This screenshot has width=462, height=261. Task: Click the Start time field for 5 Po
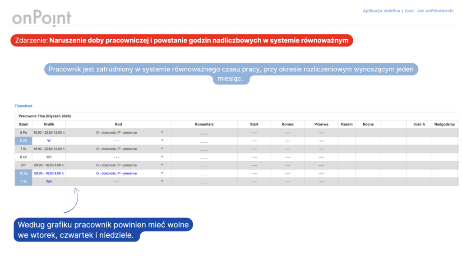click(254, 133)
